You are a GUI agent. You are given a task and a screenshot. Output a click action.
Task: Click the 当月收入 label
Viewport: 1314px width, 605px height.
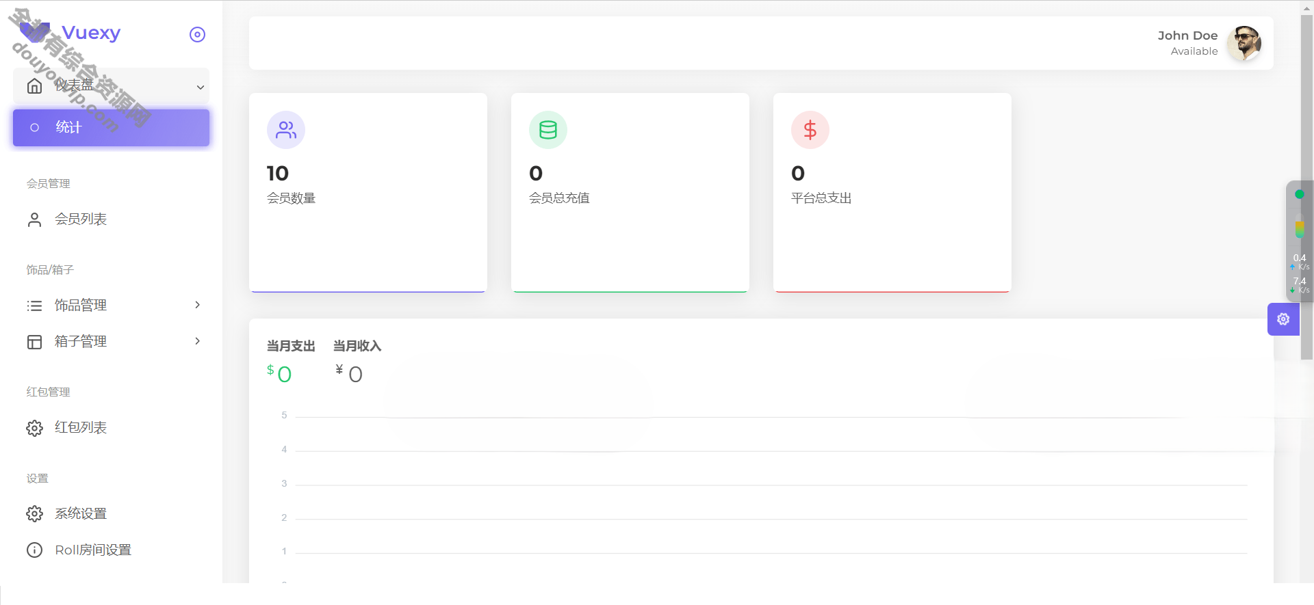click(357, 346)
